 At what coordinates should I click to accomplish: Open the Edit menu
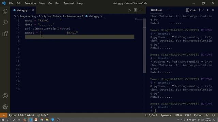pyautogui.click(x=19, y=3)
